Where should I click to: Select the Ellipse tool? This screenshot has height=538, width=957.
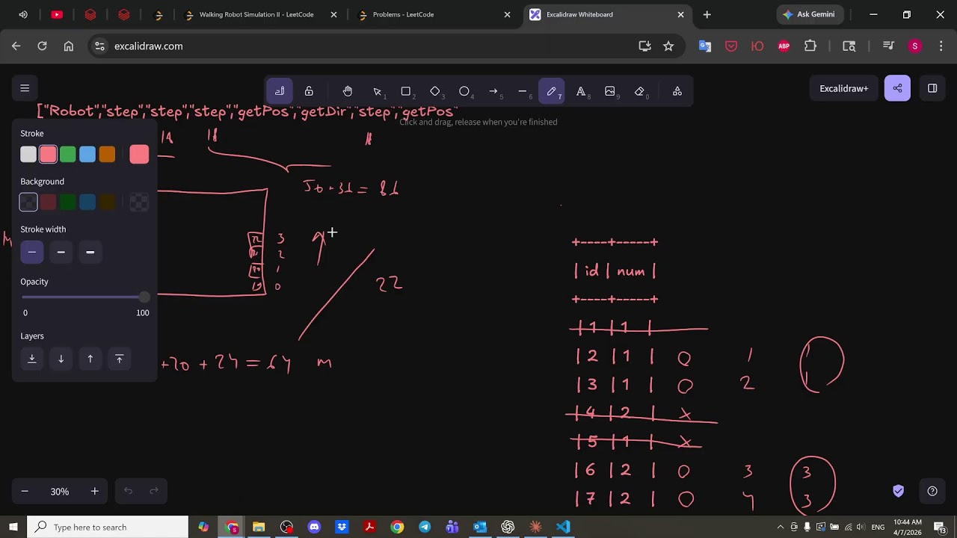464,91
